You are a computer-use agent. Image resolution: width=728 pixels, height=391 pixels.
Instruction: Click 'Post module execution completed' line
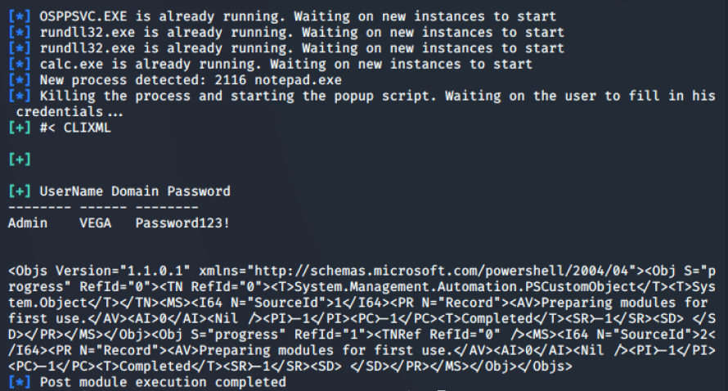(163, 382)
